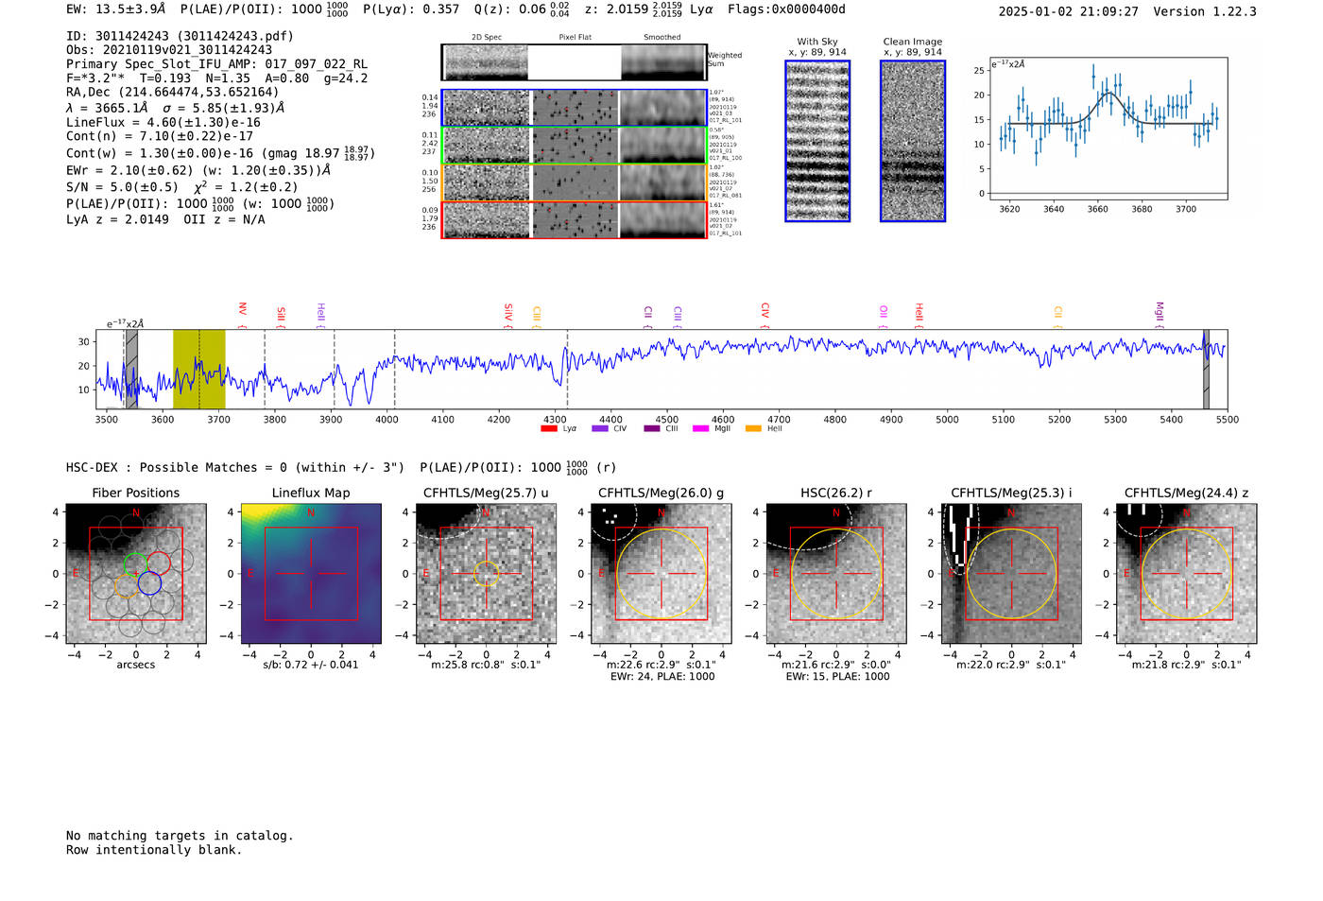Select the Obs: 20210119v021_3011424243 line
The image size is (1323, 901).
tap(169, 50)
